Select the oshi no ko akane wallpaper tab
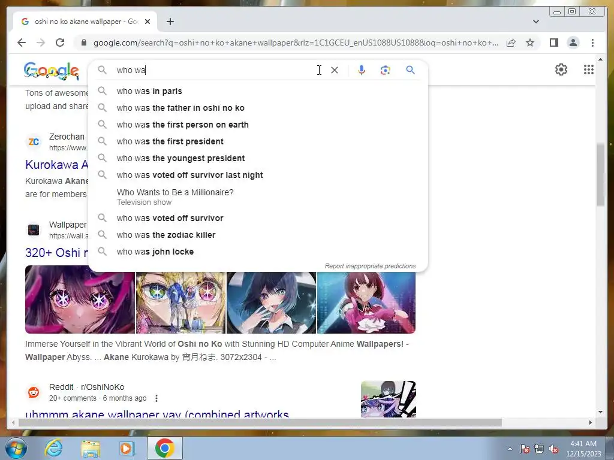Viewport: 614px width, 460px height. coord(85,22)
